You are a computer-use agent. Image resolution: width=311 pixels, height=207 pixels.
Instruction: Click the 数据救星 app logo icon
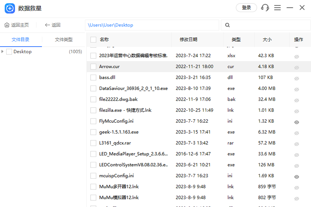[9, 8]
